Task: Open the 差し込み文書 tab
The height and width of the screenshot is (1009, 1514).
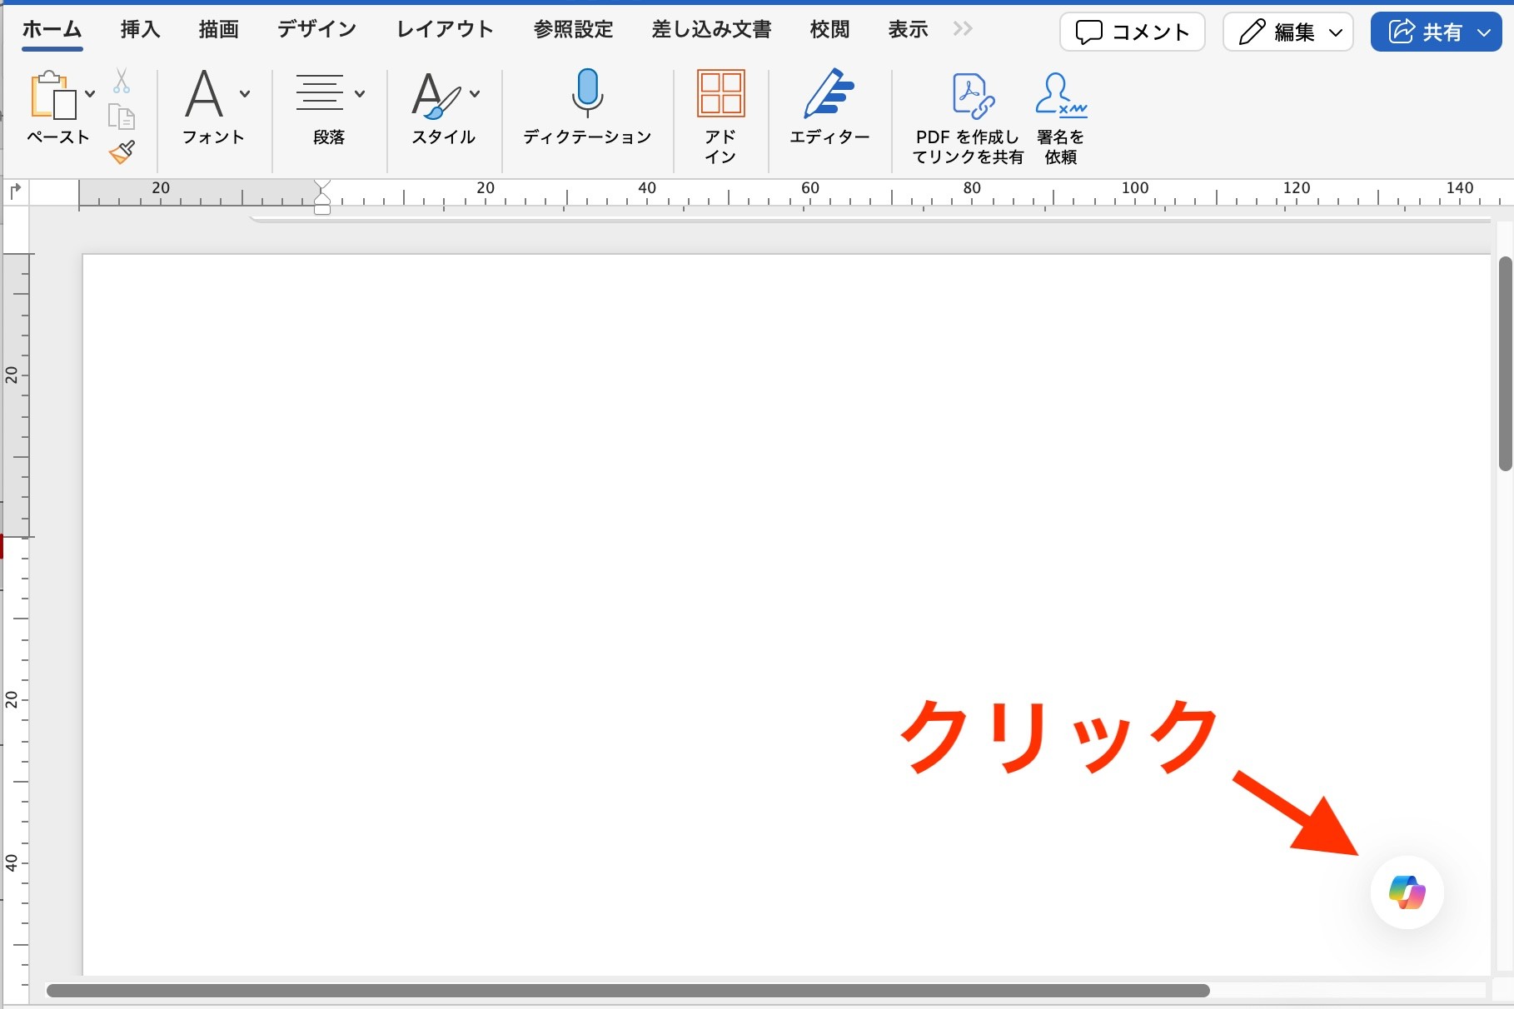Action: [711, 30]
